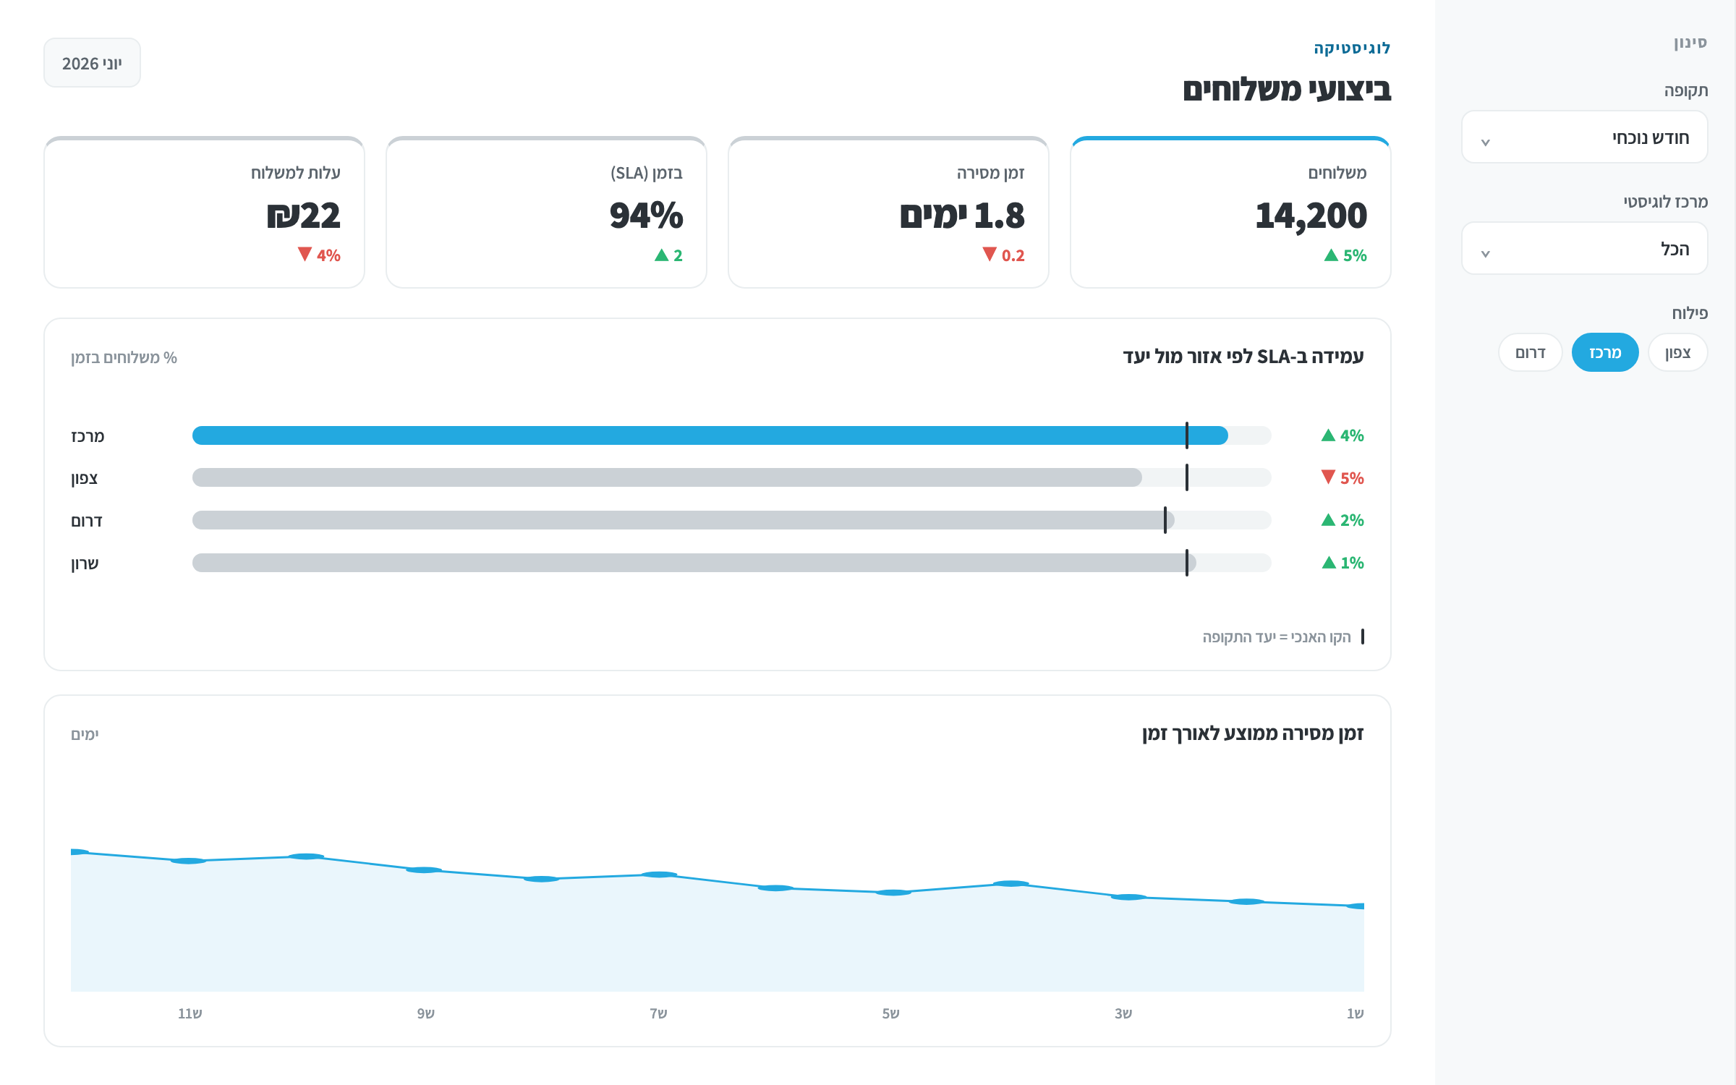Viewport: 1736px width, 1085px height.
Task: Click the red down arrow on זמן מסירה card
Action: (x=989, y=254)
